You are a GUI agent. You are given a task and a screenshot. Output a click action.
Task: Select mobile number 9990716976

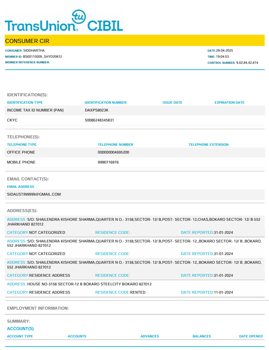click(x=108, y=162)
